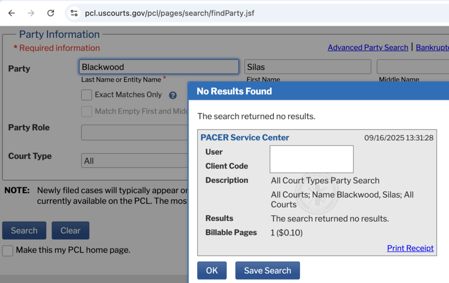Image resolution: width=449 pixels, height=283 pixels.
Task: Click the Print Receipt link
Action: point(410,248)
